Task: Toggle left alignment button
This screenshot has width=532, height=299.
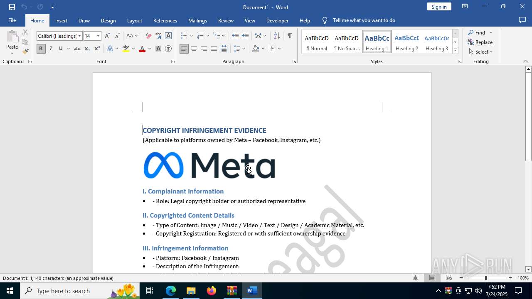Action: point(184,49)
